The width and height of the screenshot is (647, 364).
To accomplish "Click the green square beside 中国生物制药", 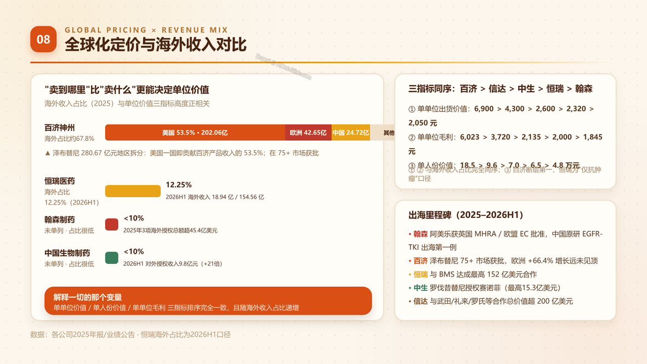I will pyautogui.click(x=112, y=258).
